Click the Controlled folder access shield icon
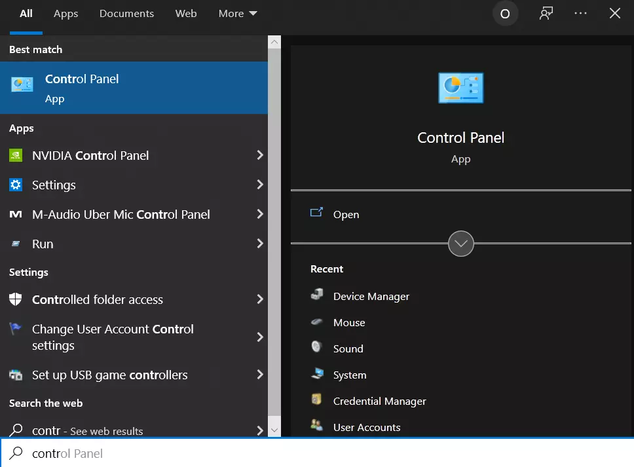Screen dimensions: 634x467 pyautogui.click(x=15, y=299)
